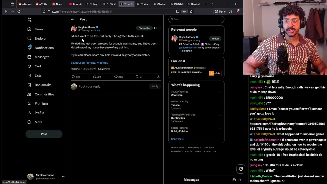Click the Ahrelevantnews account avatar
327x184 pixels.
point(30,177)
